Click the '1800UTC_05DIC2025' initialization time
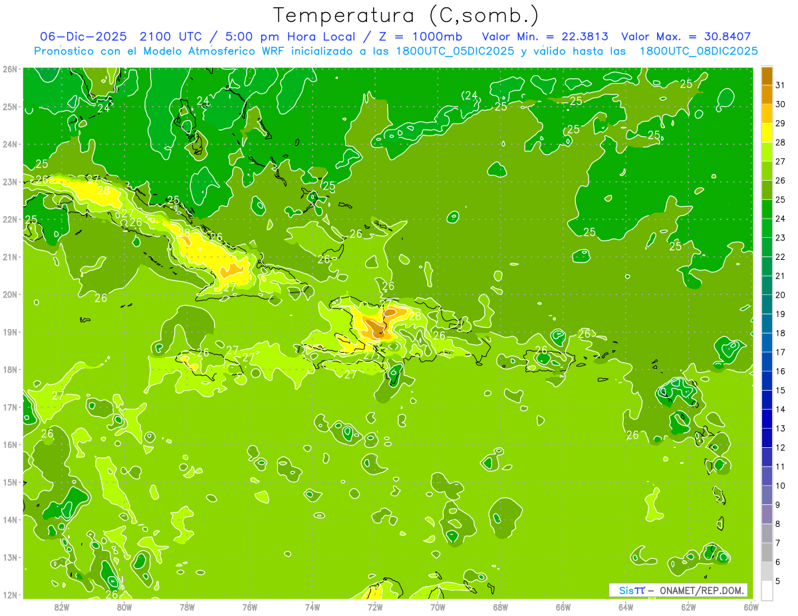 pos(454,51)
